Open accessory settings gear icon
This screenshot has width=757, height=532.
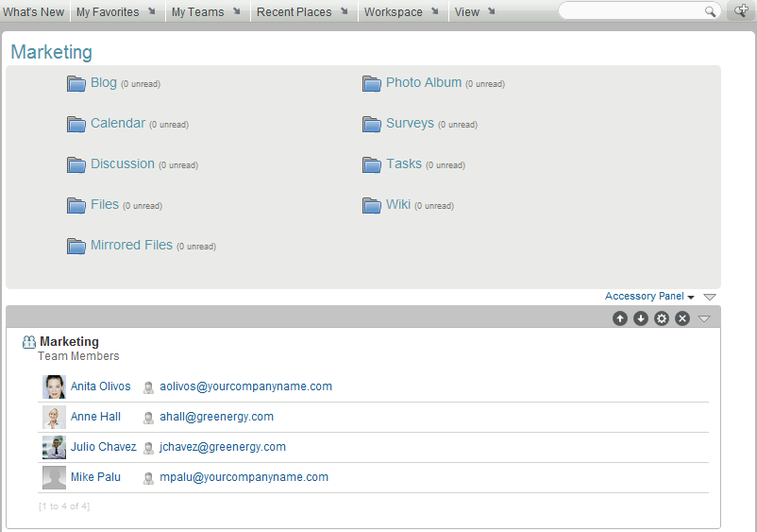click(662, 318)
